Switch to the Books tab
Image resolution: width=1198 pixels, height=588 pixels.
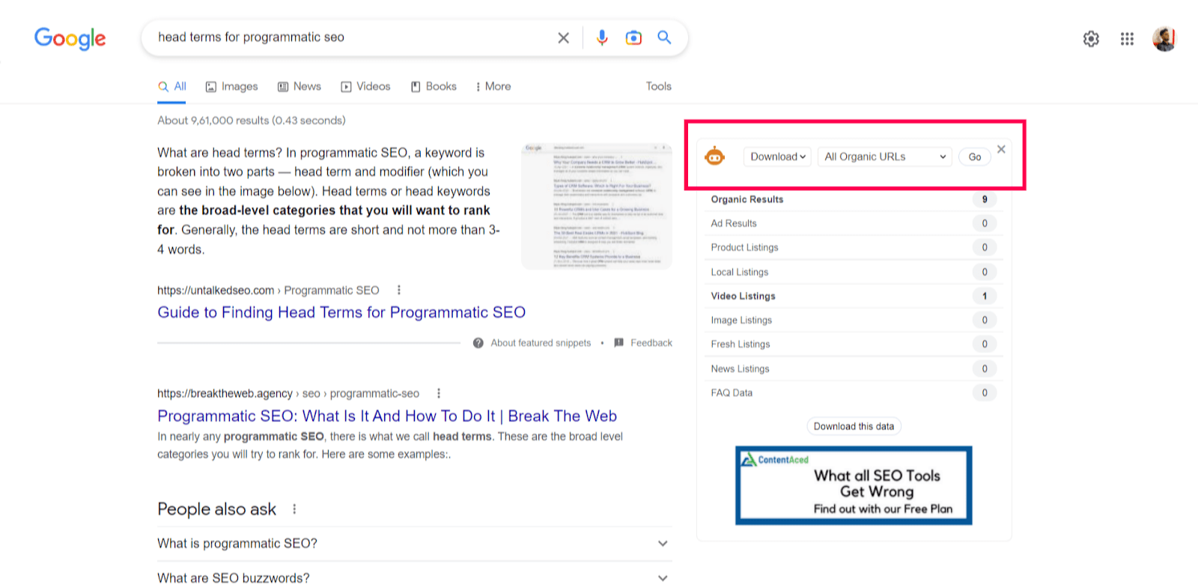[434, 86]
